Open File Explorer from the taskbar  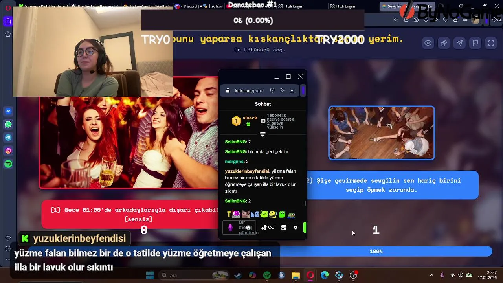click(x=296, y=275)
